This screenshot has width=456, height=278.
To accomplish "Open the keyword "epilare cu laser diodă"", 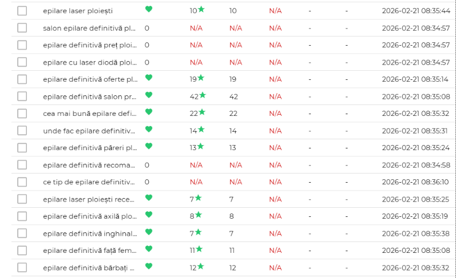I will point(90,62).
